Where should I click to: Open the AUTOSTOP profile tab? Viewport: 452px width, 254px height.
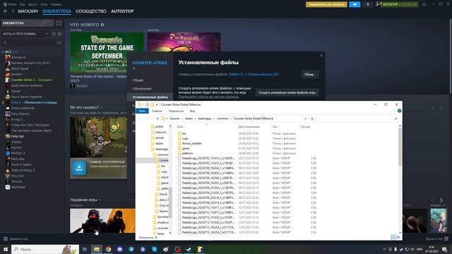[x=122, y=11]
